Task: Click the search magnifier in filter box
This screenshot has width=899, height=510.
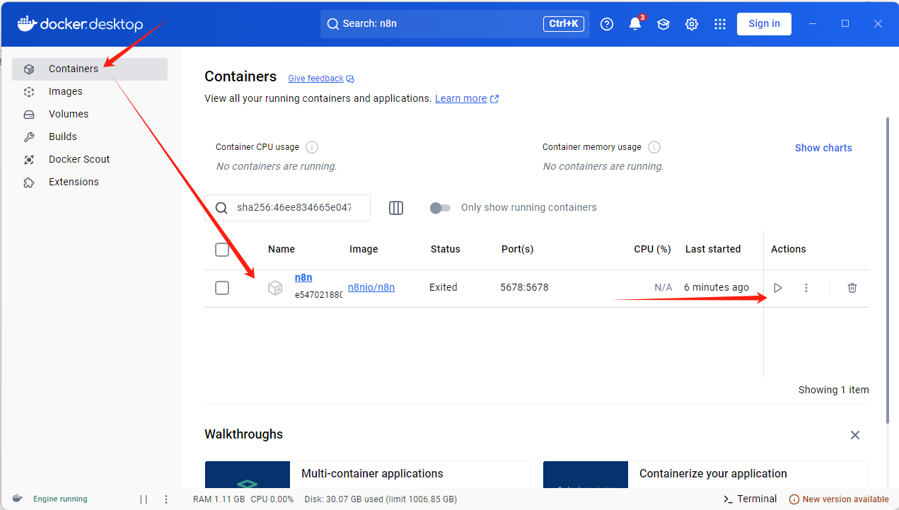Action: click(221, 208)
